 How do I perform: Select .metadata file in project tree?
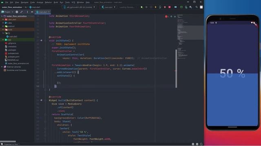coord(12,47)
